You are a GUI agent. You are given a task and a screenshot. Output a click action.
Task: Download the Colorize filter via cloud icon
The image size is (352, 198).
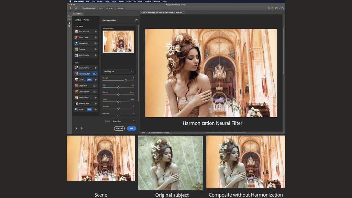tap(96, 49)
